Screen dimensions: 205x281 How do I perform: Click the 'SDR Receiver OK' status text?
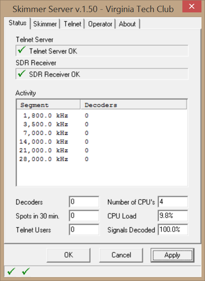coord(54,74)
